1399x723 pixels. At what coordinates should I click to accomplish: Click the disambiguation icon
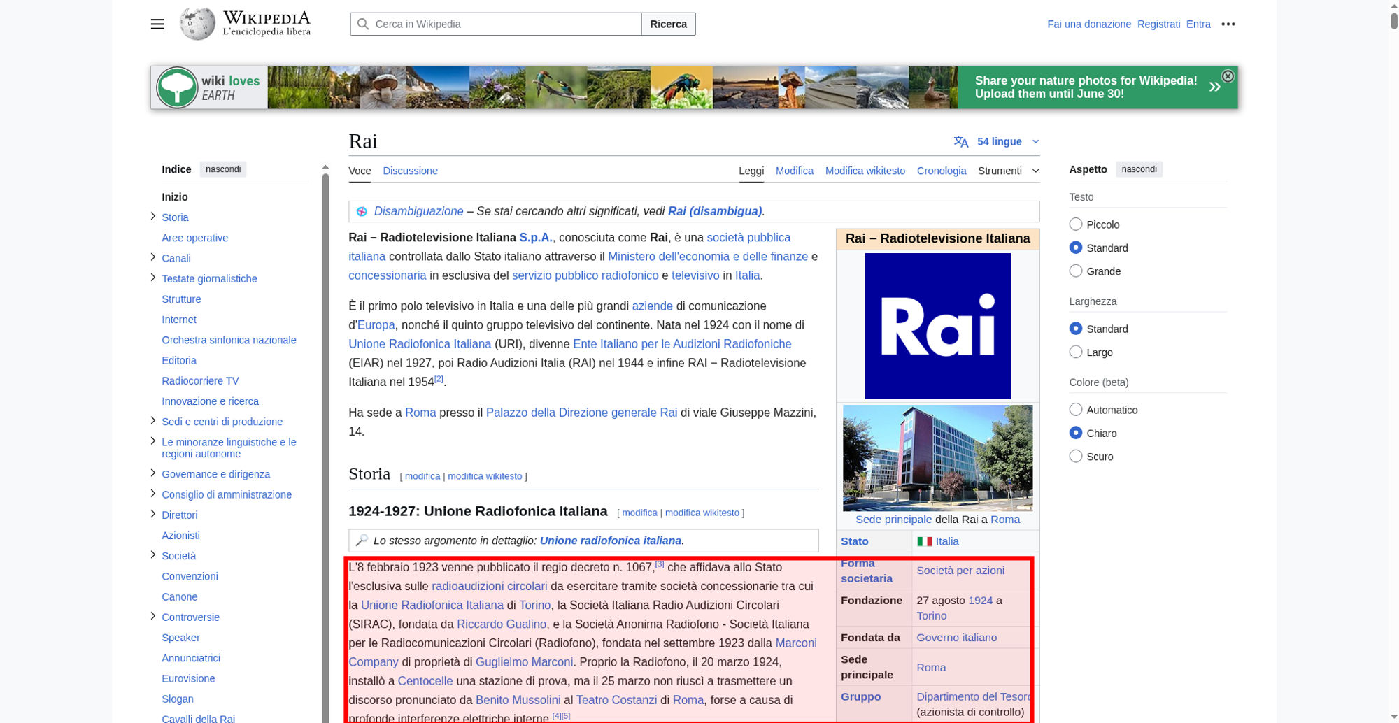pos(362,211)
